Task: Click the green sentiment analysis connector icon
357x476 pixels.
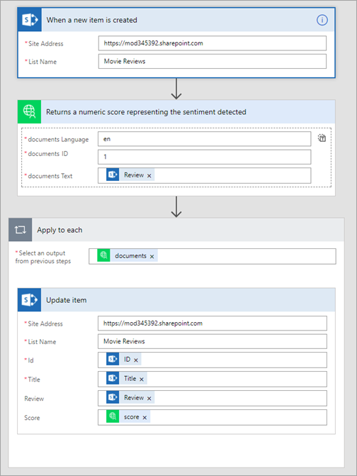Action: [x=29, y=111]
